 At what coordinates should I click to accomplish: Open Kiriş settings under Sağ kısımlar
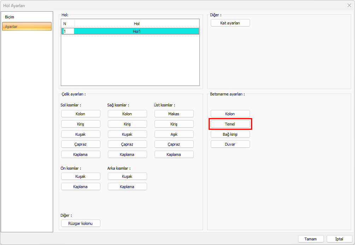pos(127,124)
